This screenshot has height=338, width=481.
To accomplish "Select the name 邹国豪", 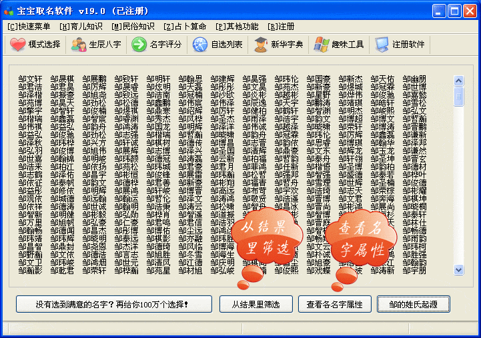I will tap(318, 79).
